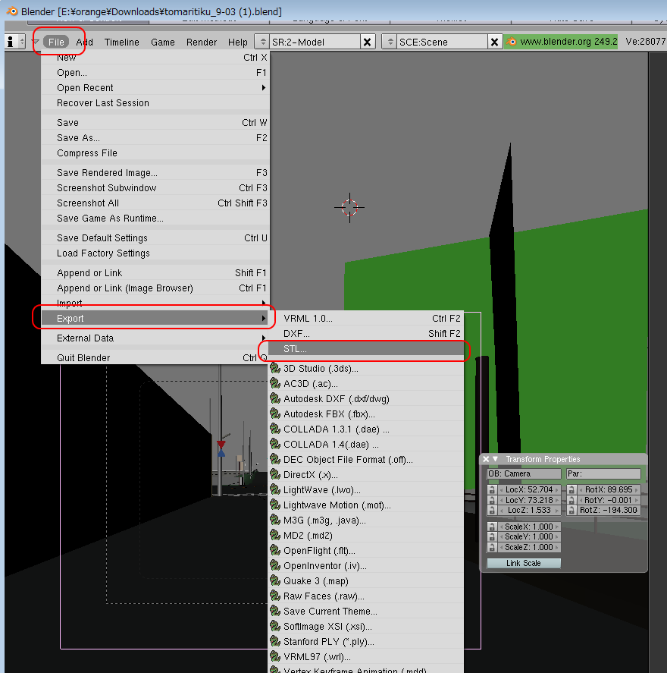Expand the Open Recent submenu
Image resolution: width=667 pixels, height=673 pixels.
[263, 87]
